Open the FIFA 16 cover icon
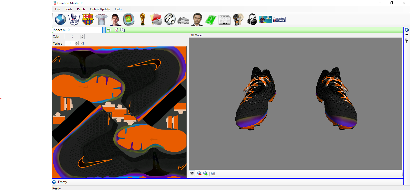 (265, 19)
